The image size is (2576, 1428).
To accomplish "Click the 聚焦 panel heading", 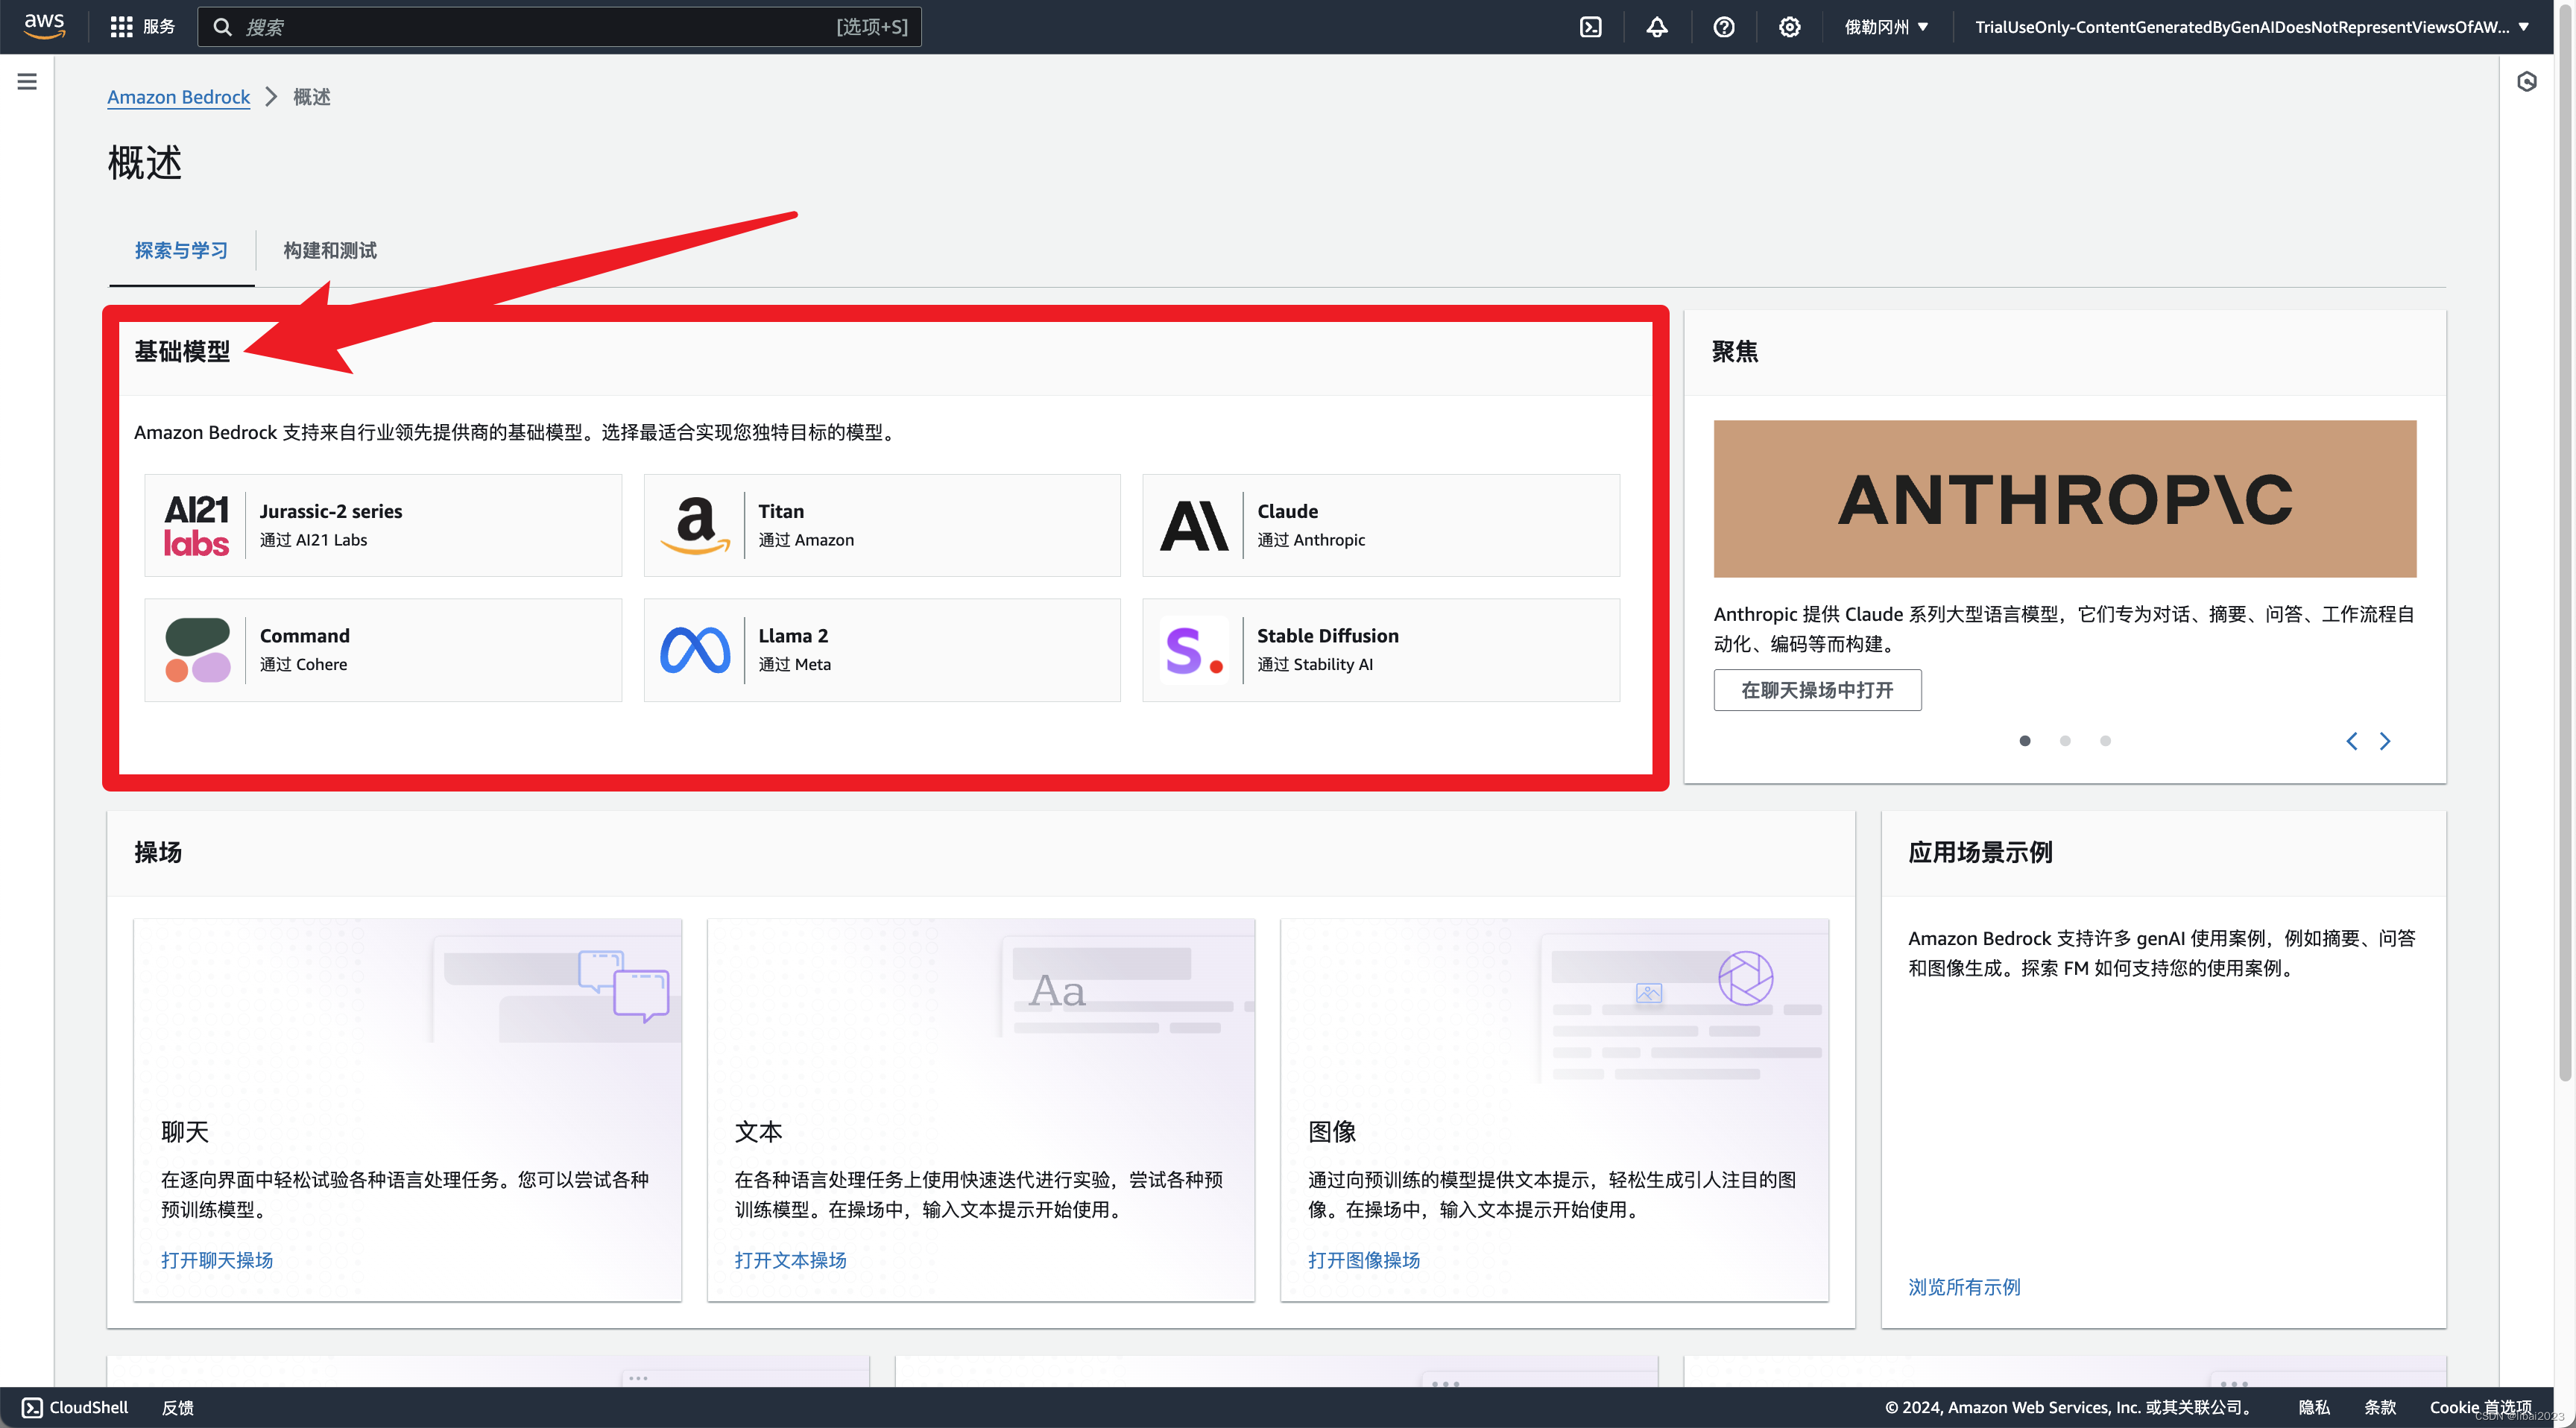I will 1734,351.
